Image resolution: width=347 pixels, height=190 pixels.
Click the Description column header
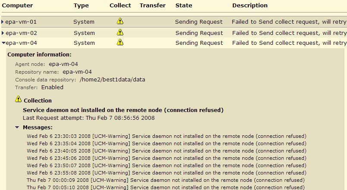pos(250,6)
